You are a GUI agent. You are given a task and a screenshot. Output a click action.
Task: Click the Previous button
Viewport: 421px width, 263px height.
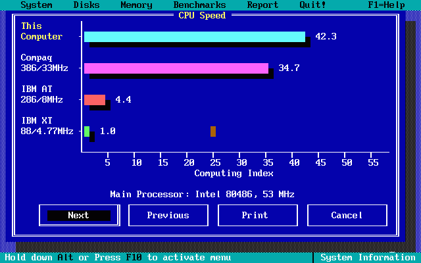click(x=168, y=215)
